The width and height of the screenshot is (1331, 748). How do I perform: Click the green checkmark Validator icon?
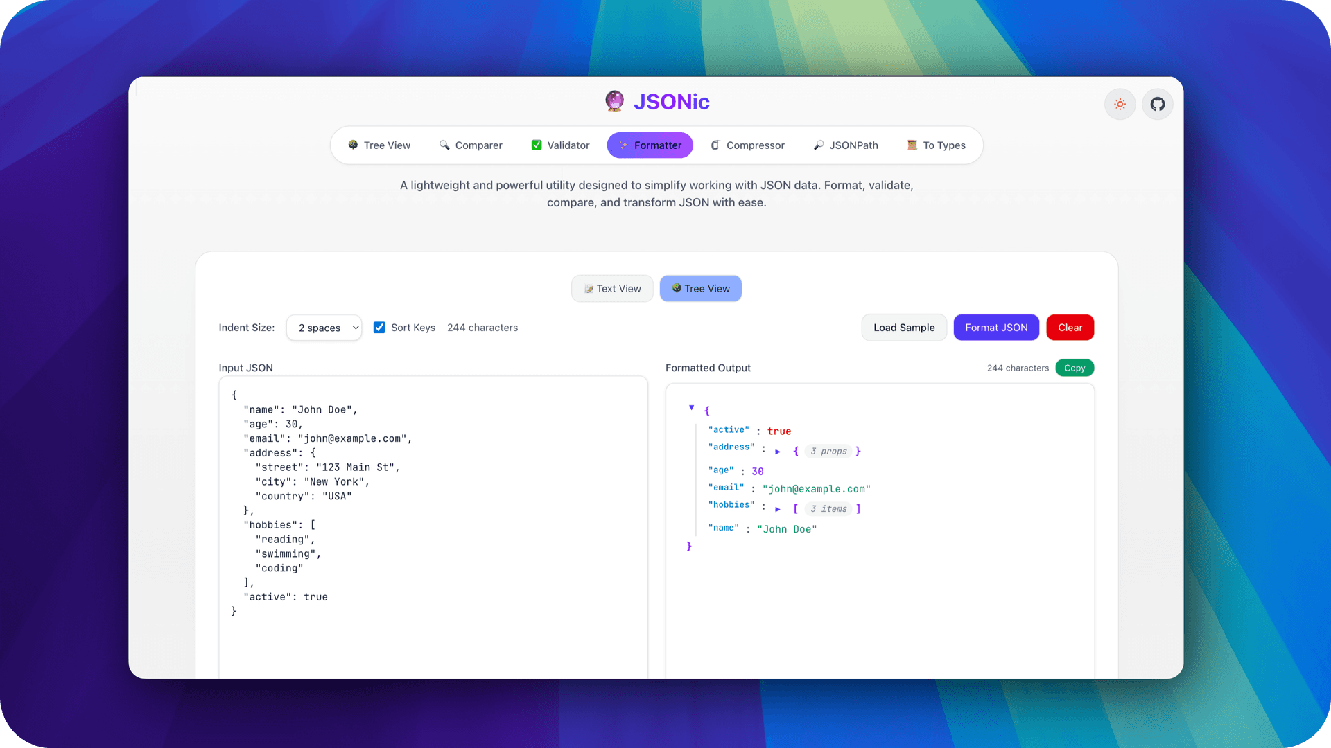point(537,145)
